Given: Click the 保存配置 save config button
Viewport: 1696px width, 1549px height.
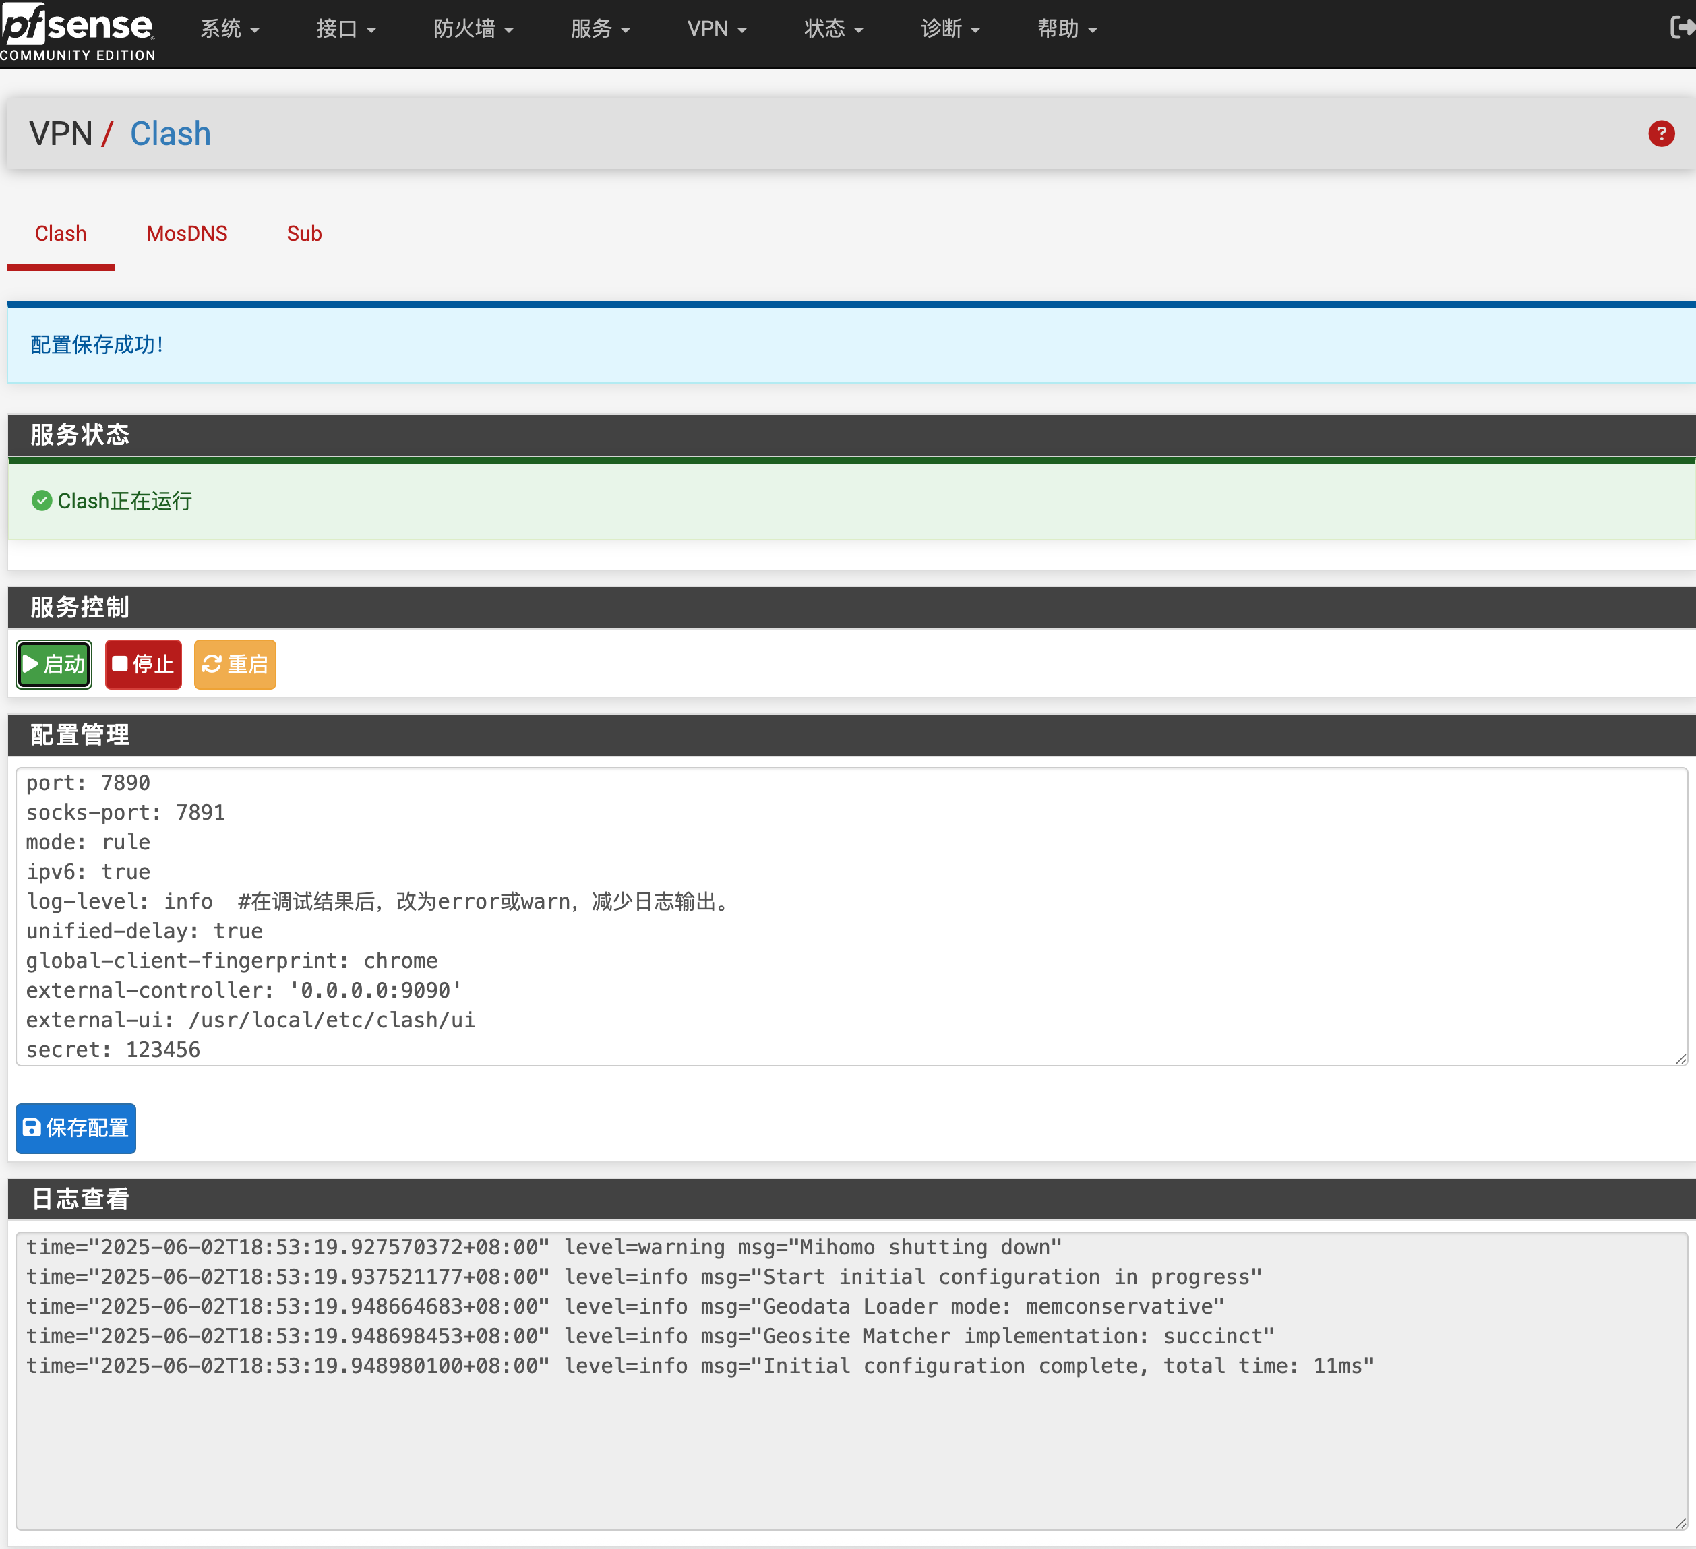Looking at the screenshot, I should coord(75,1128).
